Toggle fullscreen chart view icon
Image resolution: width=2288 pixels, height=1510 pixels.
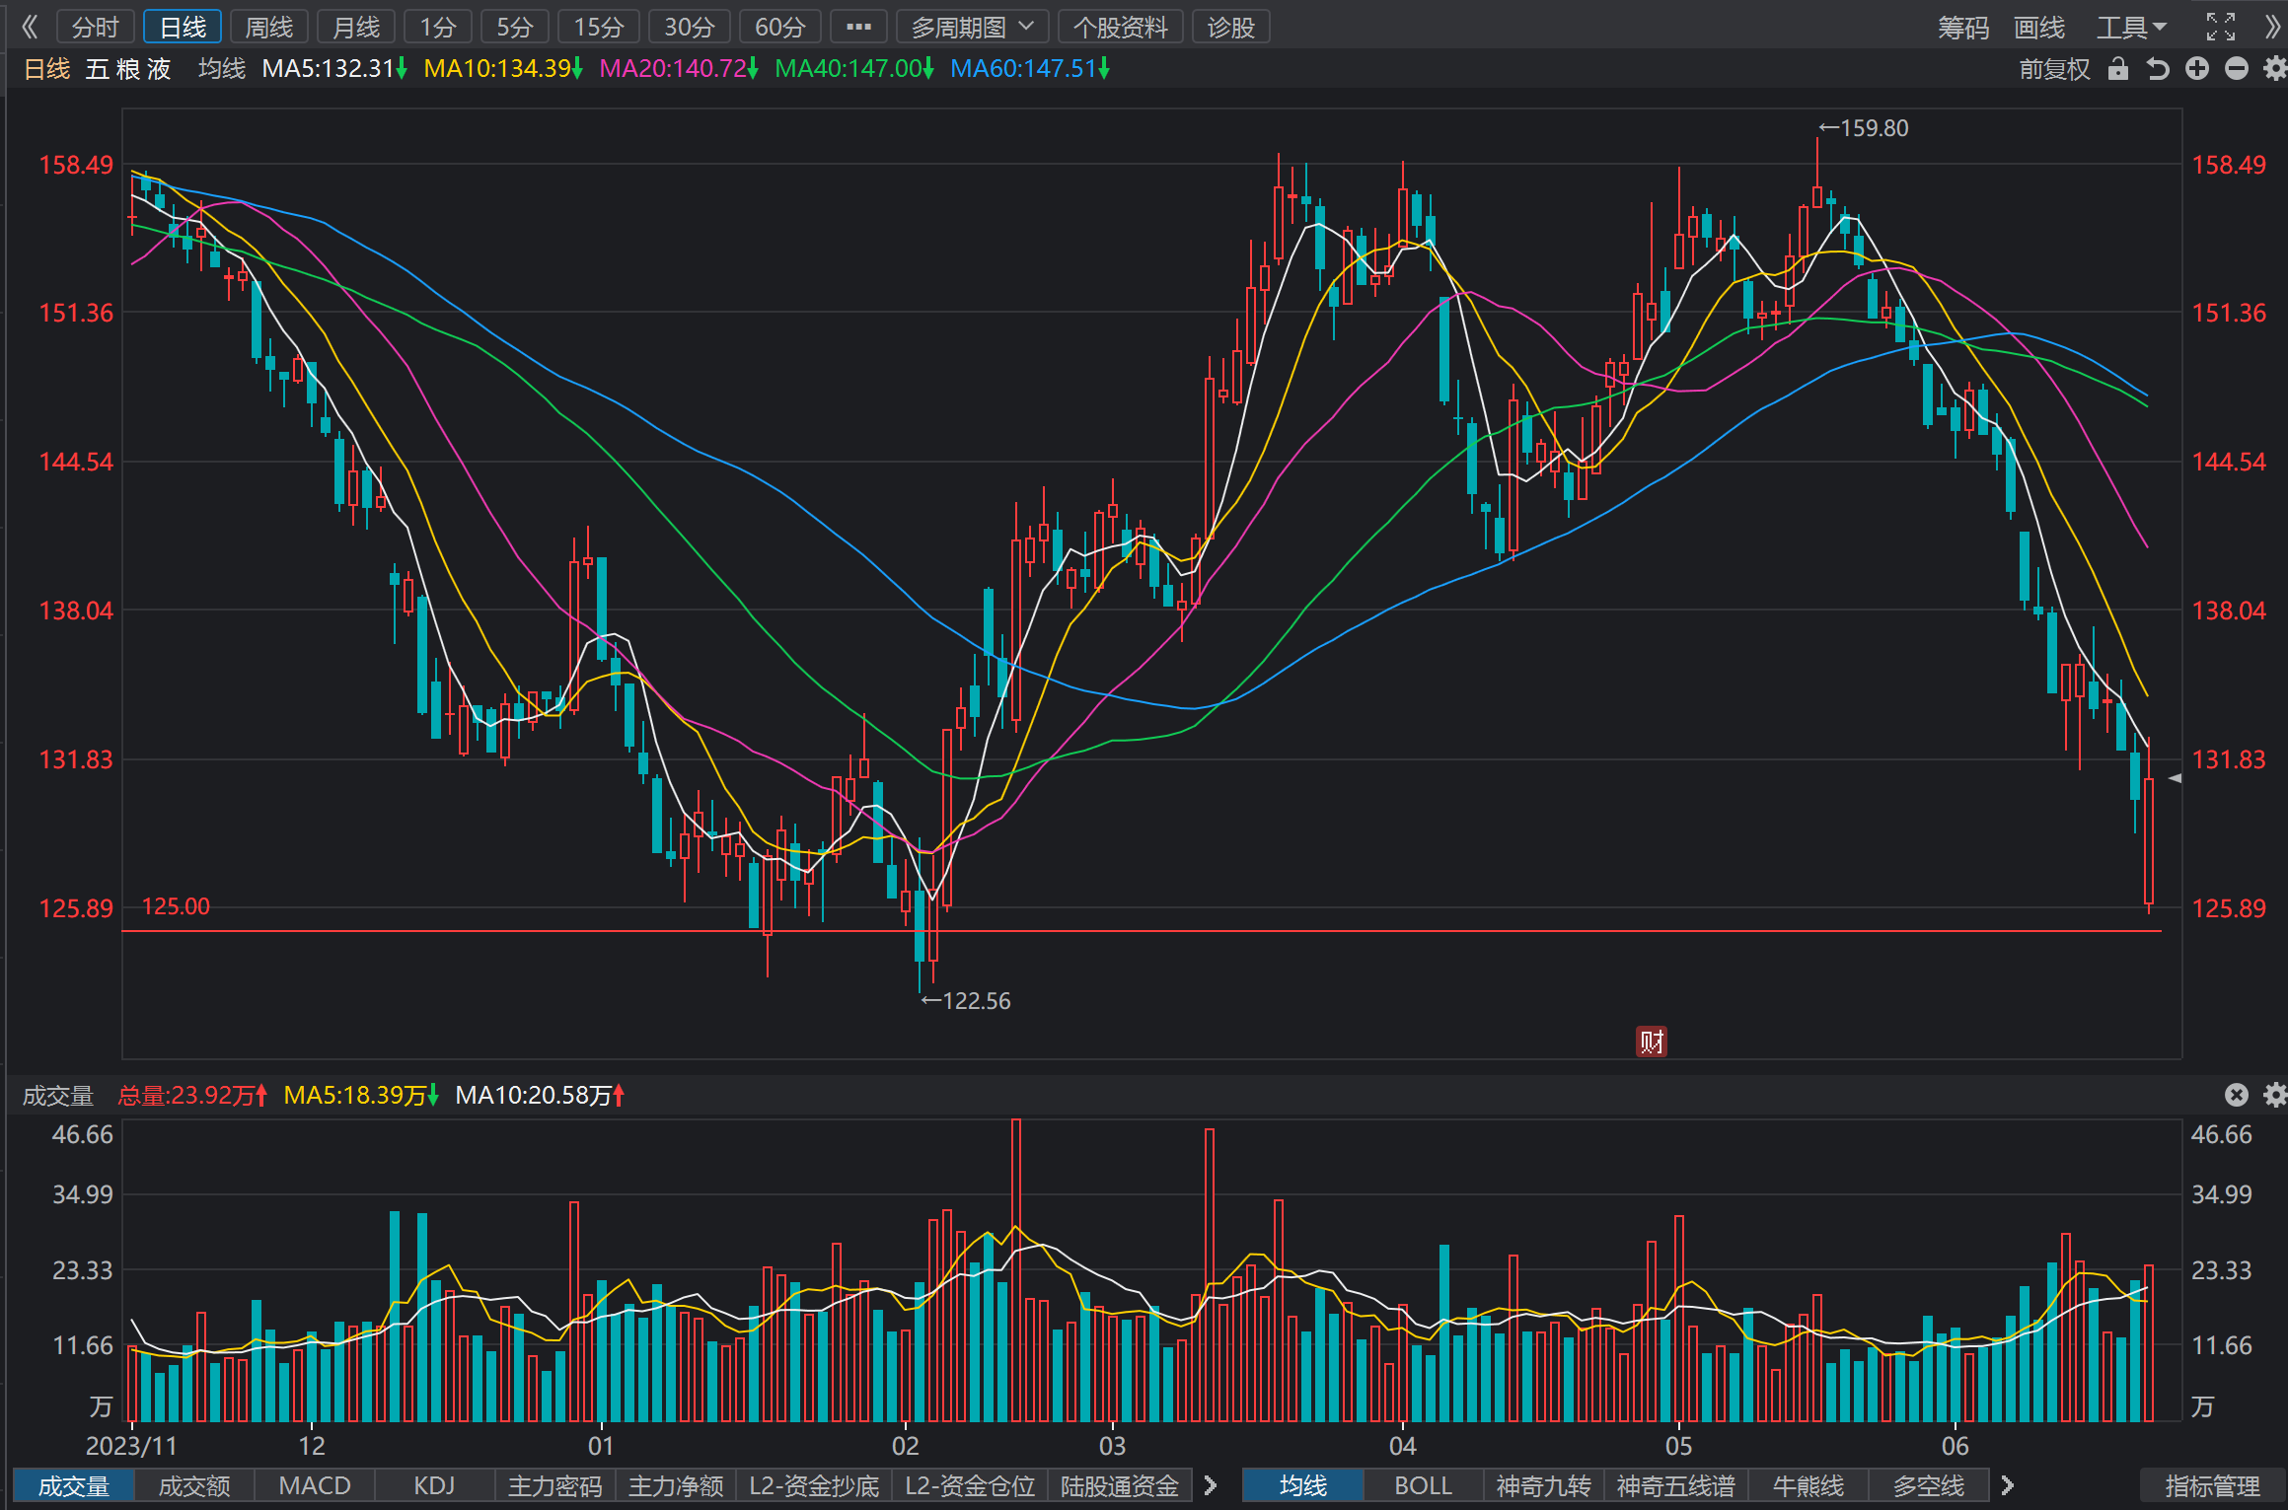click(2221, 27)
